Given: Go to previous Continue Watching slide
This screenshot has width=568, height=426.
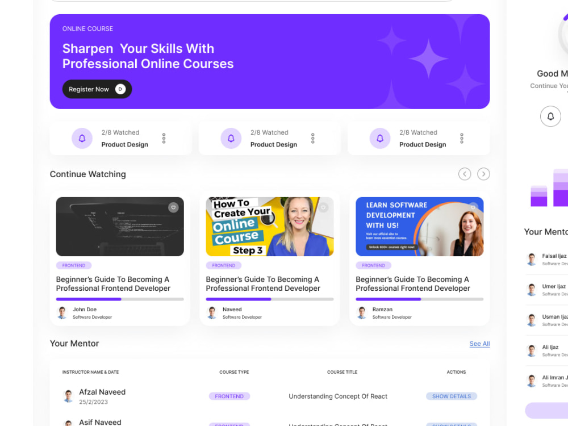Looking at the screenshot, I should tap(465, 174).
